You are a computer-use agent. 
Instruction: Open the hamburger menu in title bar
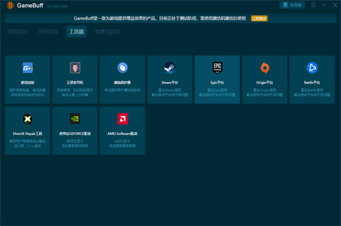point(313,5)
